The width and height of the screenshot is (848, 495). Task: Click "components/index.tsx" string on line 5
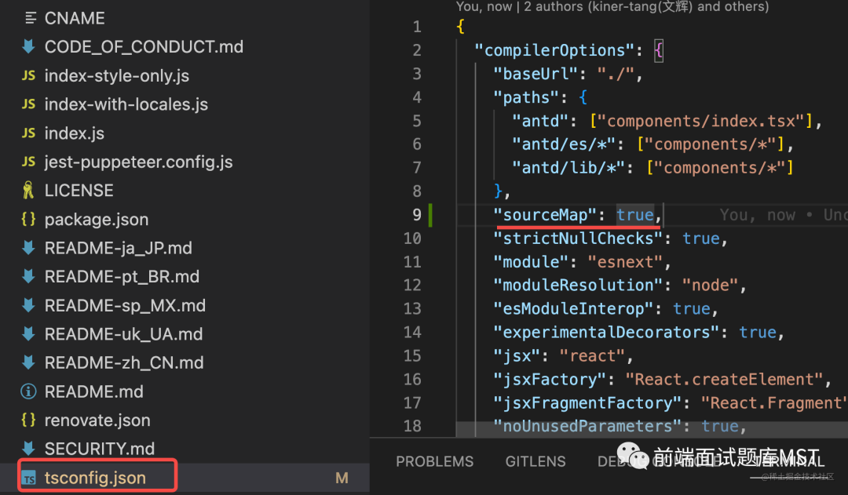(701, 121)
